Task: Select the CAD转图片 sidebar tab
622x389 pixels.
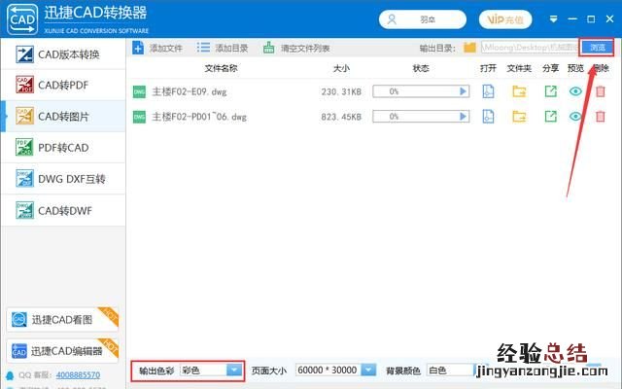Action: (x=63, y=117)
